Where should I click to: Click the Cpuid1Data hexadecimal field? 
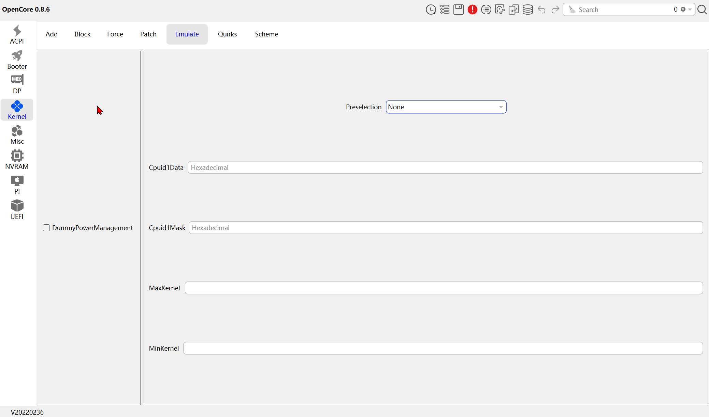pyautogui.click(x=445, y=167)
